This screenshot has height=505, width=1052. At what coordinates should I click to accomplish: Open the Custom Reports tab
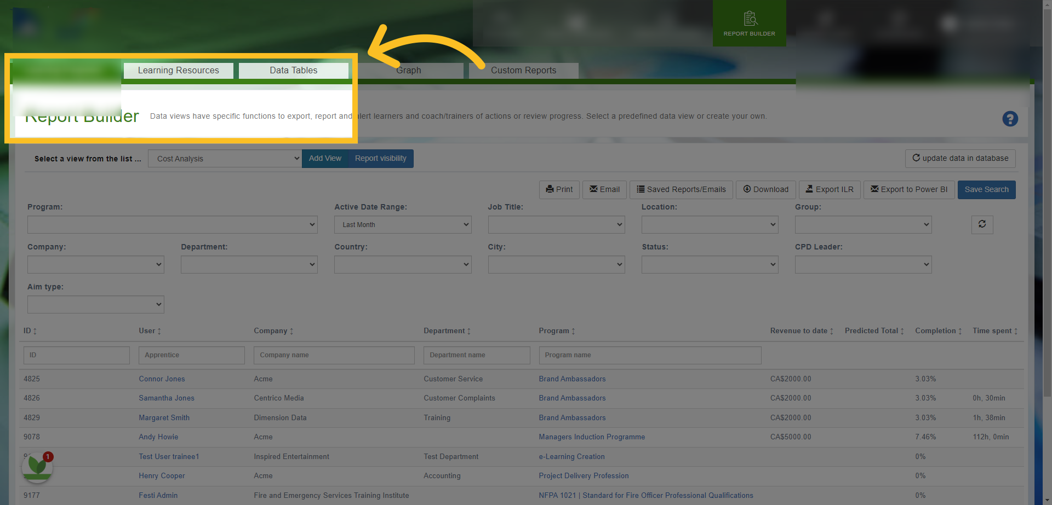point(524,71)
